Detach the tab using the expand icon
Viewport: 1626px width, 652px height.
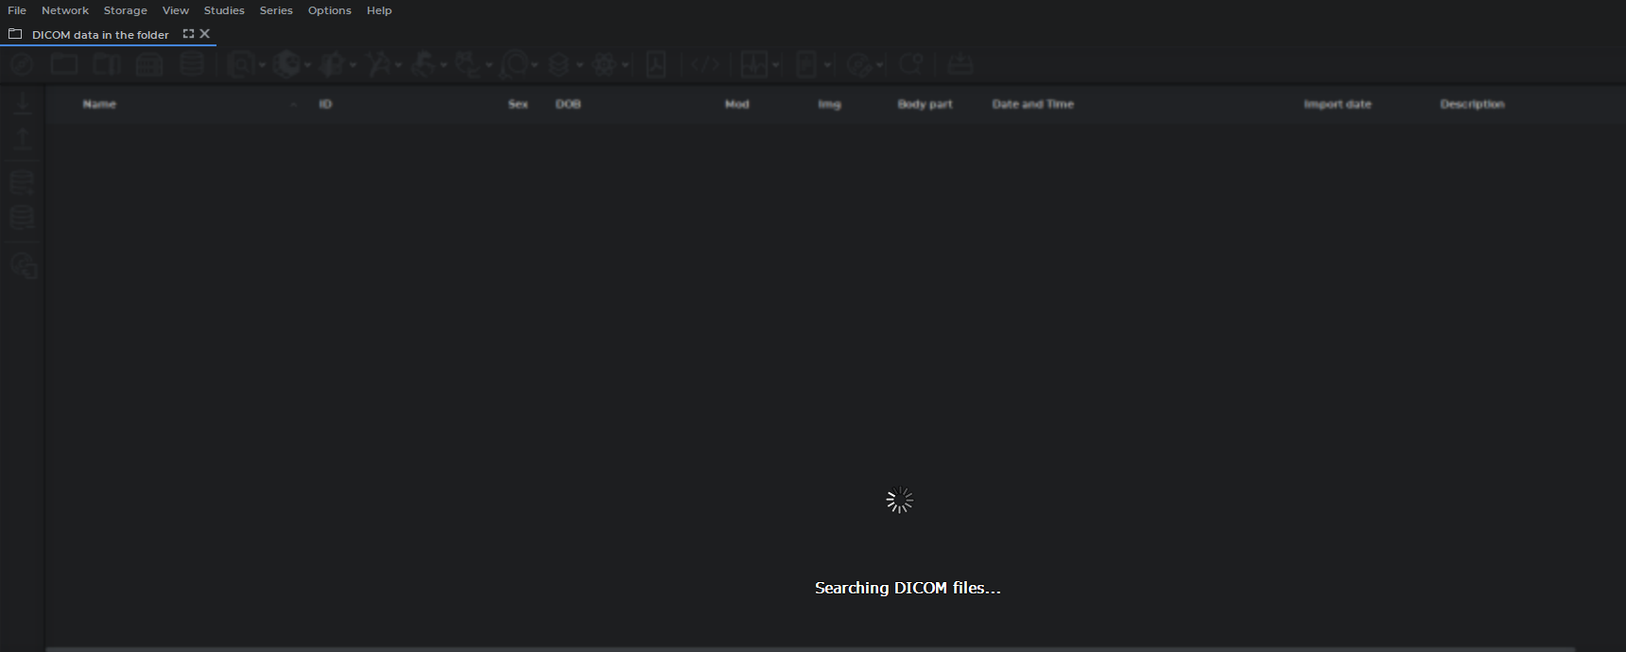[188, 34]
